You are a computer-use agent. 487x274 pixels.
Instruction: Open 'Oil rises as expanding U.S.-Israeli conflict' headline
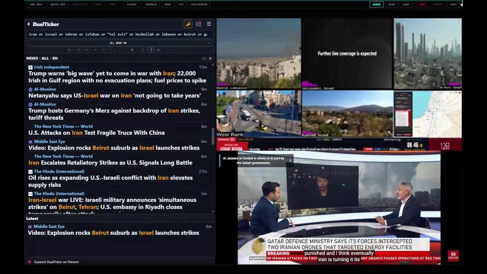point(110,181)
